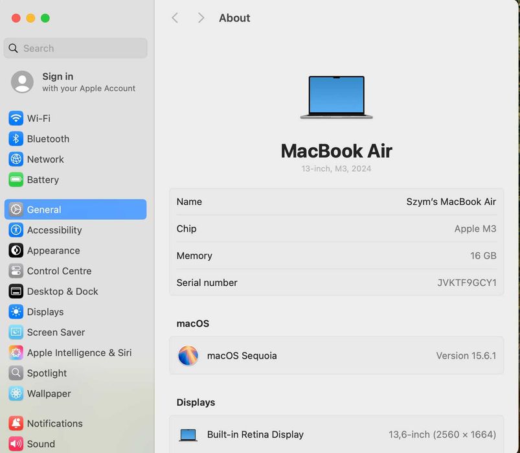The height and width of the screenshot is (453, 520).
Task: Click the Serial number label
Action: pyautogui.click(x=207, y=283)
